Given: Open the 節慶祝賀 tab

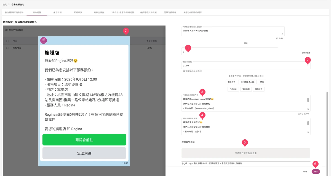Looking at the screenshot, I should 78,12.
